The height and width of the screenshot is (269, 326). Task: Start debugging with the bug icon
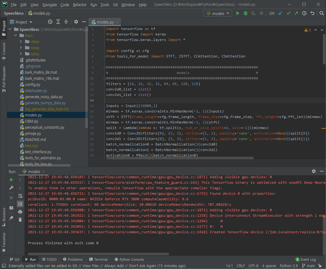pos(246,13)
